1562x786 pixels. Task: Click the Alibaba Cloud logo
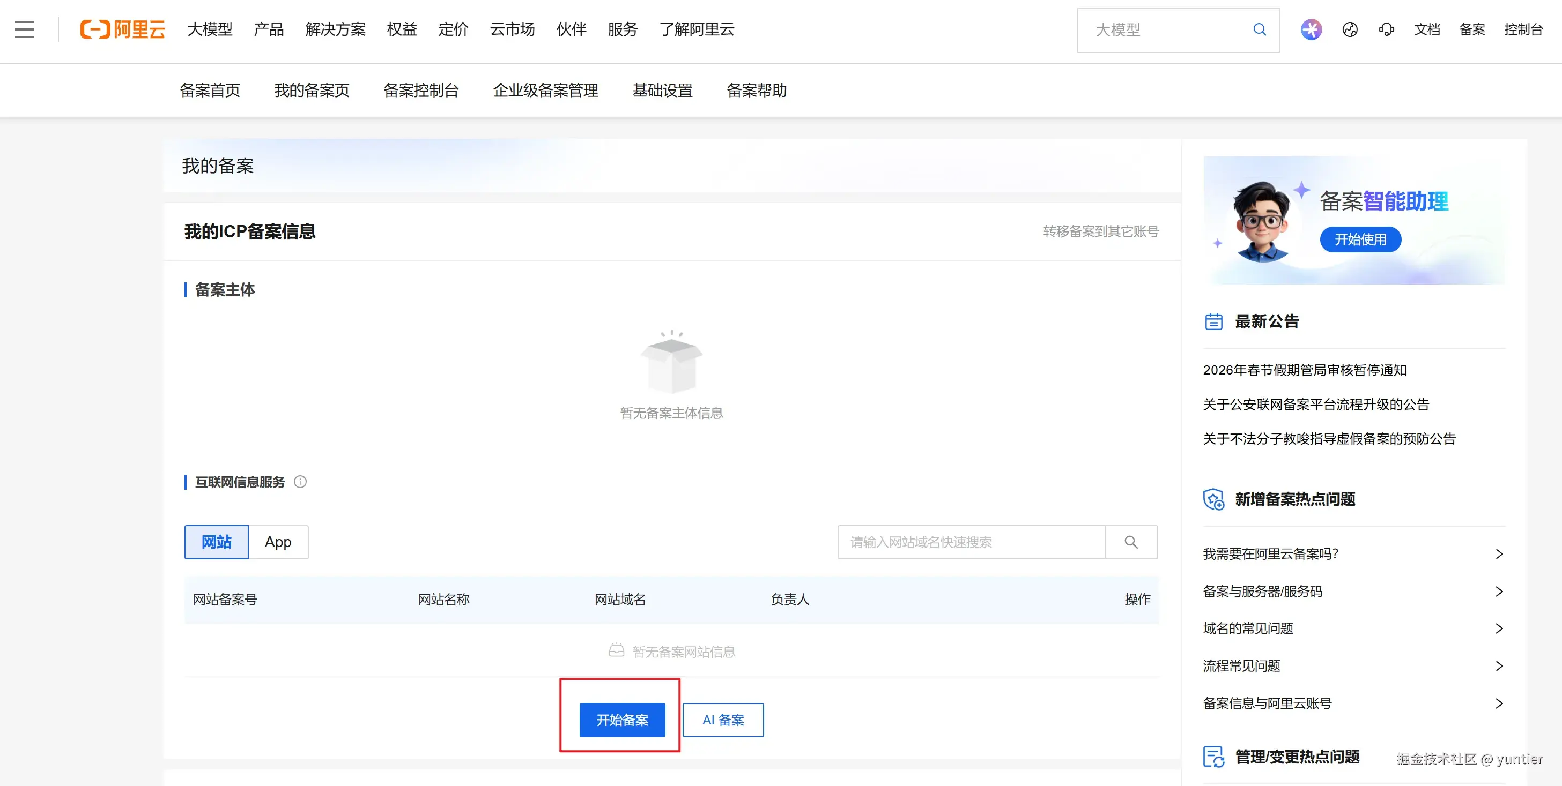pyautogui.click(x=122, y=29)
